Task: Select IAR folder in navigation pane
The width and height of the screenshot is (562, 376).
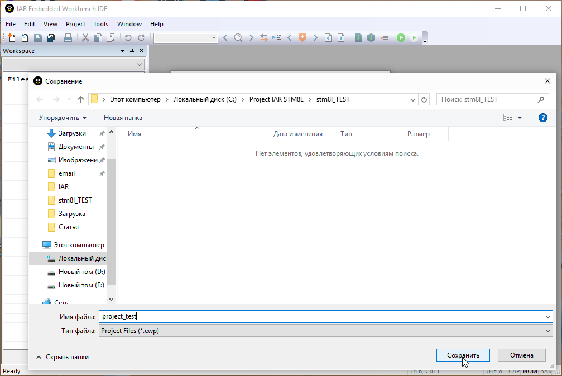Action: pos(64,187)
